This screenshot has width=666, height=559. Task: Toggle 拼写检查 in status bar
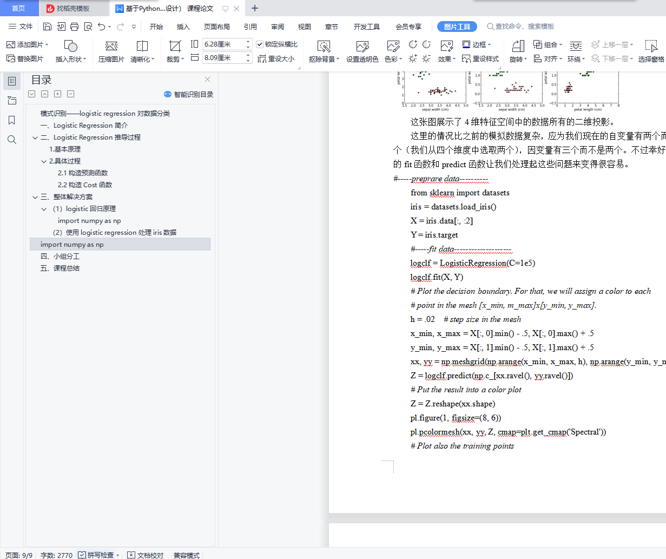coord(98,555)
